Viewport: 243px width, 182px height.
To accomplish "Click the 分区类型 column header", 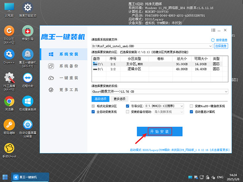I will pyautogui.click(x=134, y=59).
